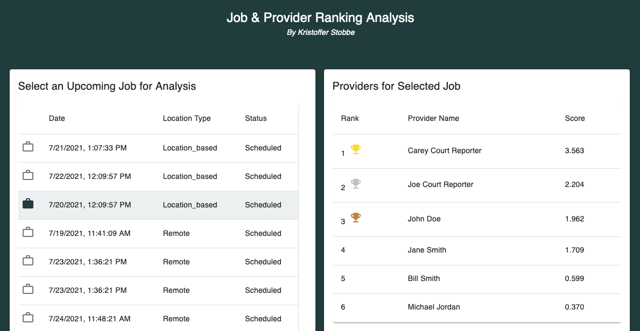Click the Date column header
The image size is (640, 331).
[x=57, y=118]
